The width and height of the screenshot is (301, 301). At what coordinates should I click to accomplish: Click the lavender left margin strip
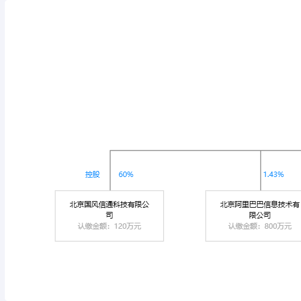[x=2, y=150]
